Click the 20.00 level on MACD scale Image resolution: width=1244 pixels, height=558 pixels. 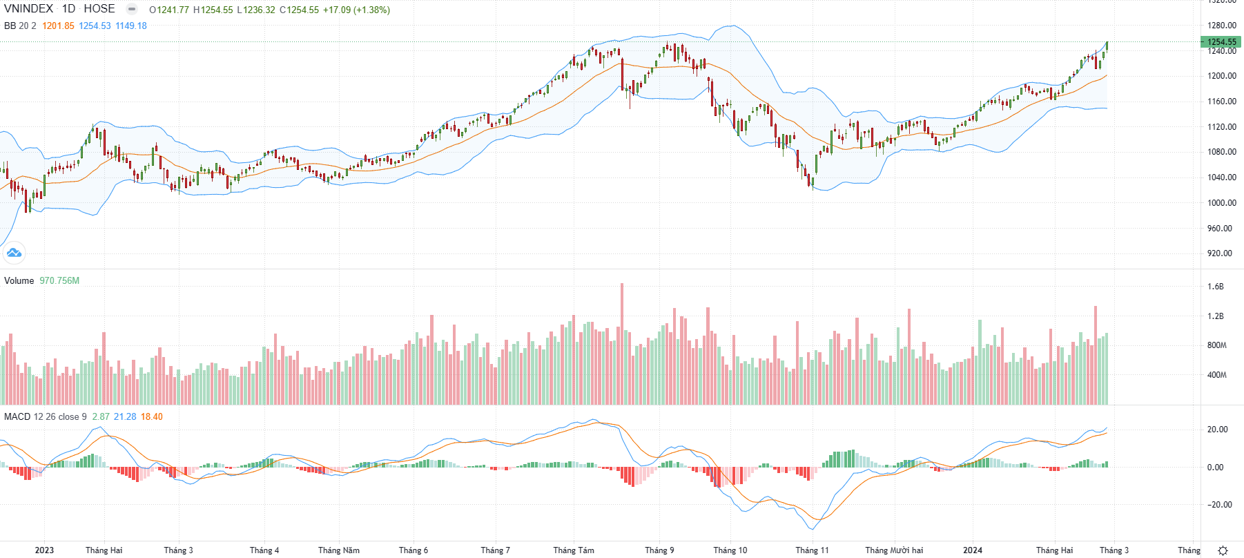tap(1217, 430)
